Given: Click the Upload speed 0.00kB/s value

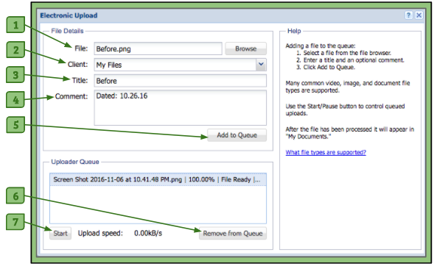Looking at the screenshot, I should point(148,234).
